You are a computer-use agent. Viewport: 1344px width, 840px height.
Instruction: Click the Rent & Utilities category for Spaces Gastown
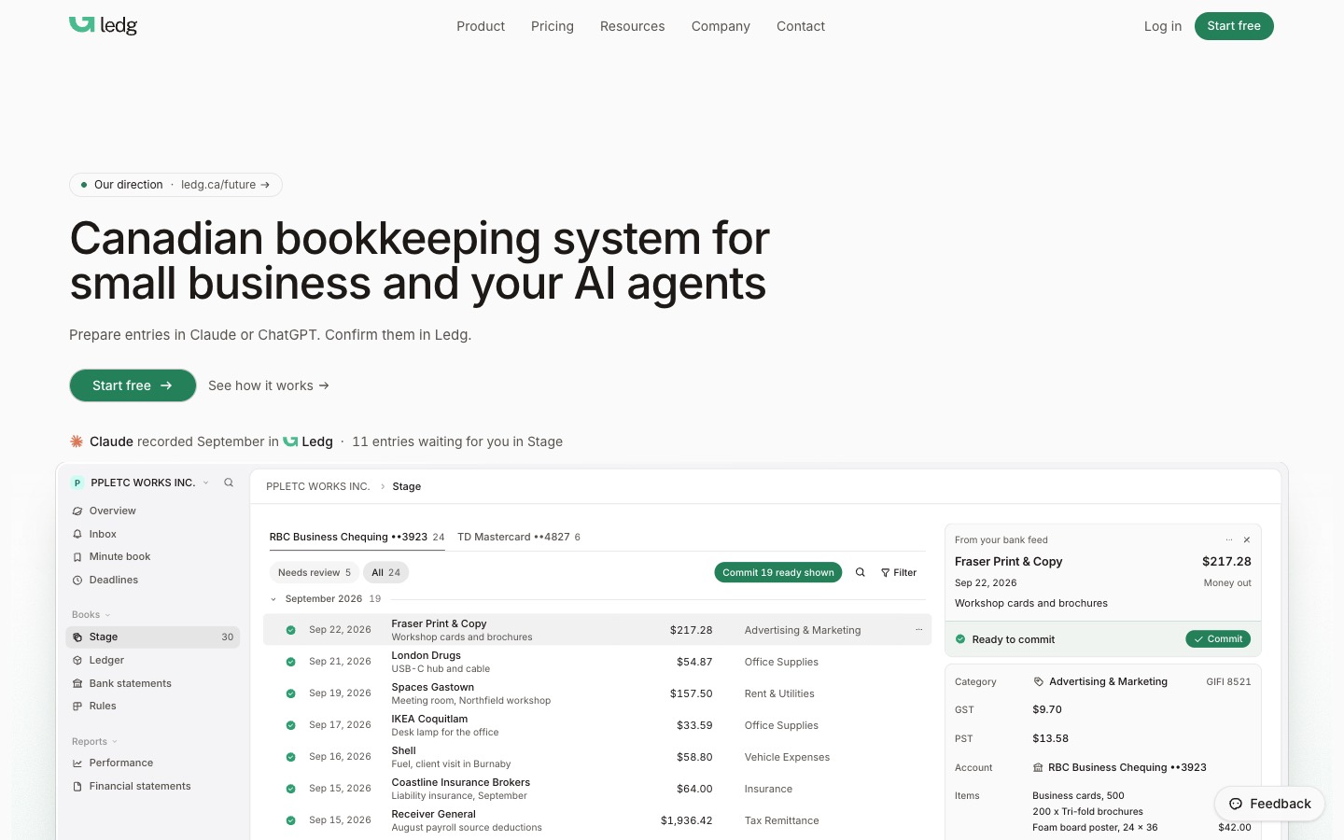click(779, 693)
